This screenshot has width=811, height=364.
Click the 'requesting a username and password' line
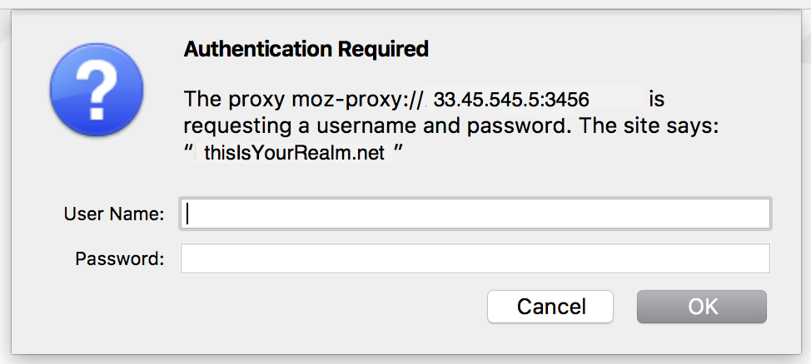pyautogui.click(x=377, y=126)
